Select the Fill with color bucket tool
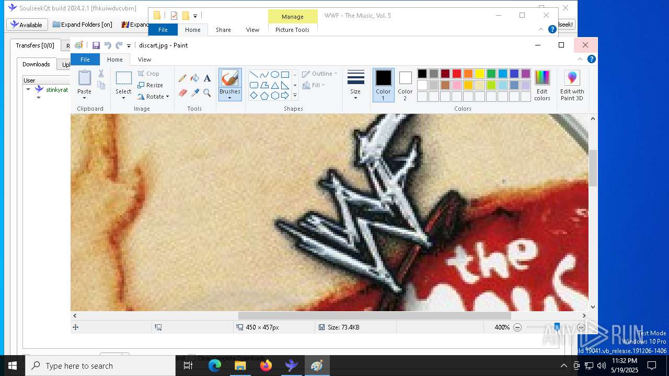 tap(195, 78)
